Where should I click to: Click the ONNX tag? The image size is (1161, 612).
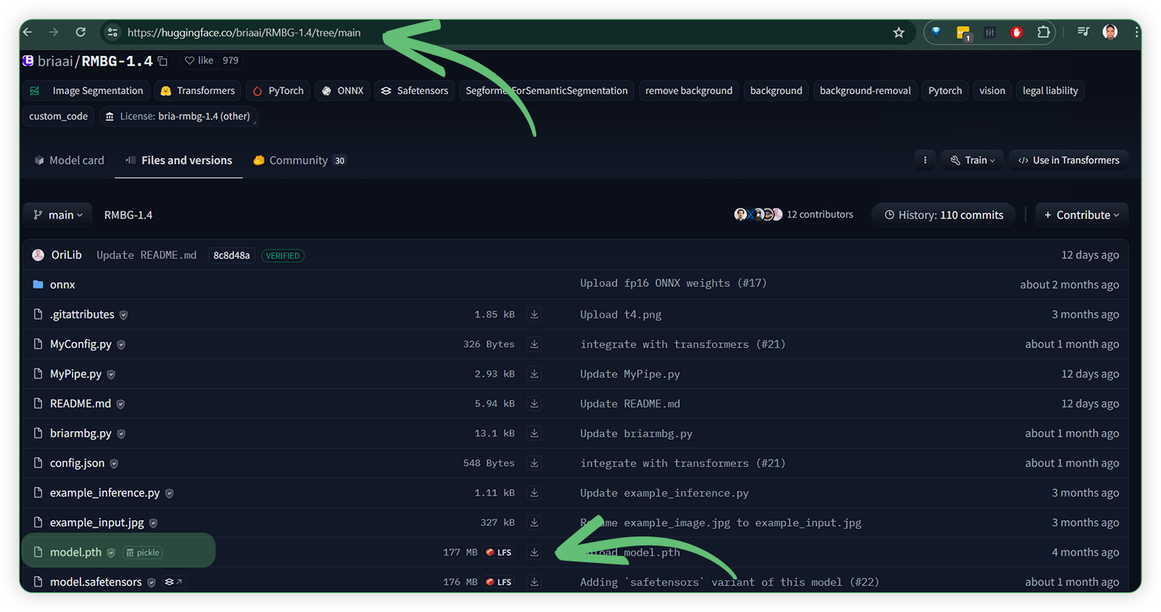(x=343, y=91)
